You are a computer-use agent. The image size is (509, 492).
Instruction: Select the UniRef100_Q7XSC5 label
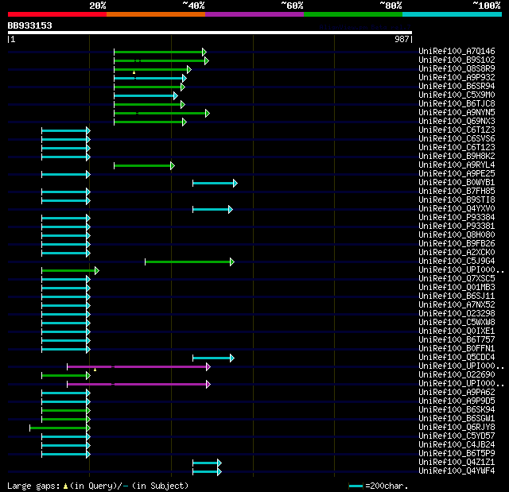click(457, 279)
